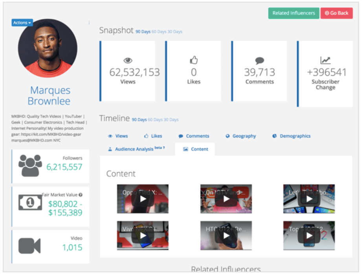
Task: Click the 39,713 comments figure
Action: pyautogui.click(x=260, y=72)
